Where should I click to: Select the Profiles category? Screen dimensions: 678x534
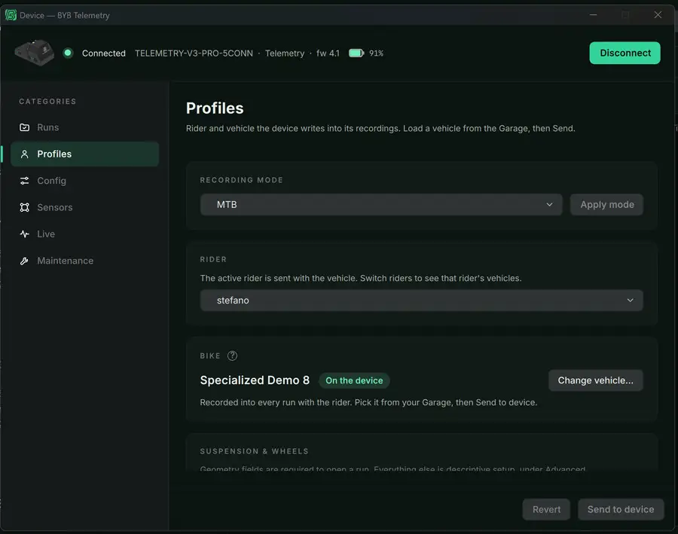pos(84,154)
